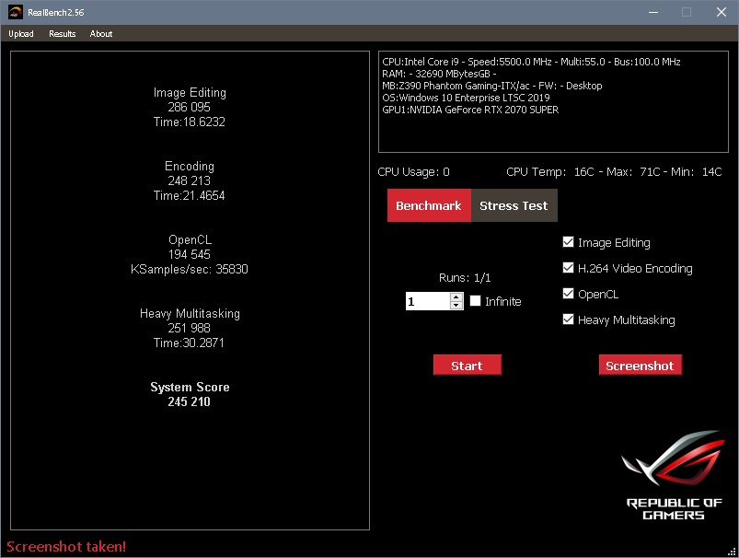Open the About menu
The image size is (739, 558).
coord(101,33)
